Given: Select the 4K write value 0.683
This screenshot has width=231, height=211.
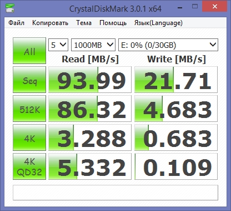Looking at the screenshot, I should (x=176, y=138).
